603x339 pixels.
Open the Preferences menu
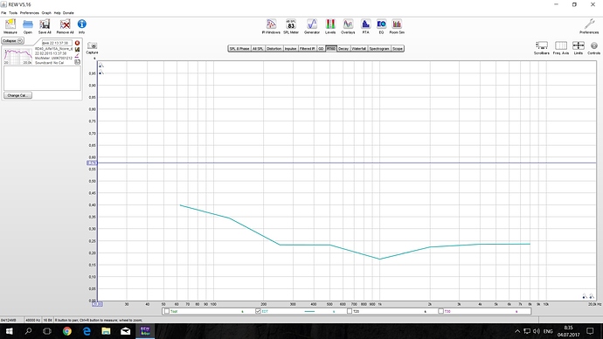pos(29,13)
